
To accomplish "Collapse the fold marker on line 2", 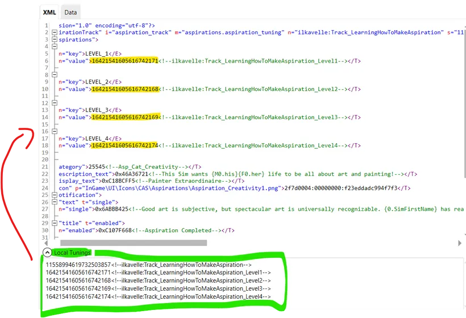I will coord(55,33).
